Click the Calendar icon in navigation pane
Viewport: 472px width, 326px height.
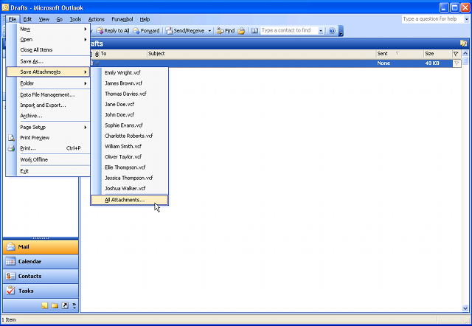pyautogui.click(x=10, y=261)
